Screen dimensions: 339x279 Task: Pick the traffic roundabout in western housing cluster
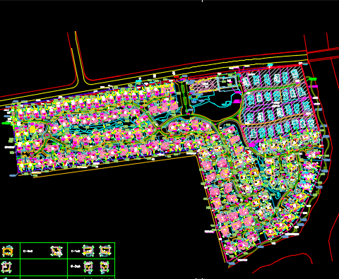[47, 136]
